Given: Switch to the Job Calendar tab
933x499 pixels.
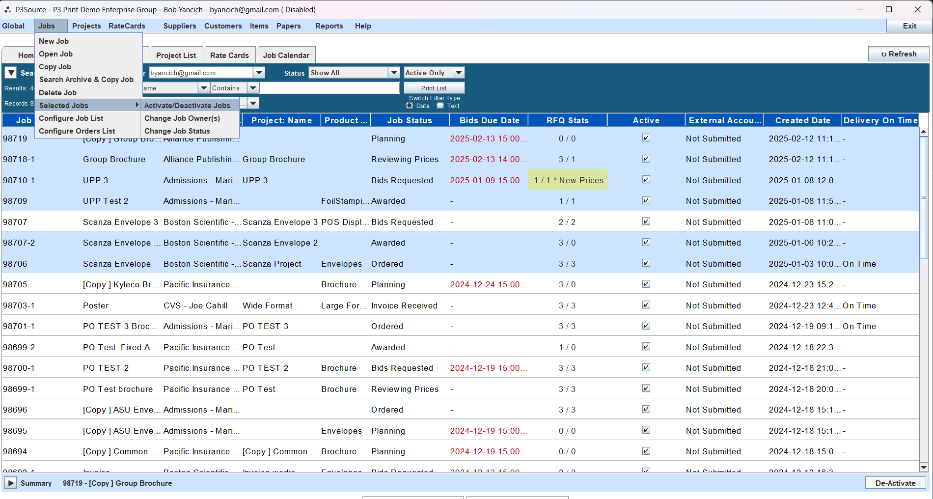Looking at the screenshot, I should tap(286, 55).
